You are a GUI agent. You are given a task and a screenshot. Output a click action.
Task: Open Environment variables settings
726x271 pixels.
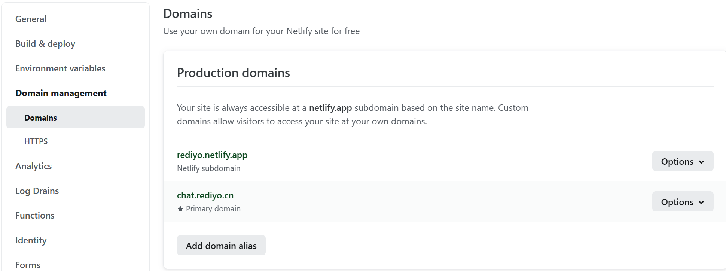click(x=60, y=68)
